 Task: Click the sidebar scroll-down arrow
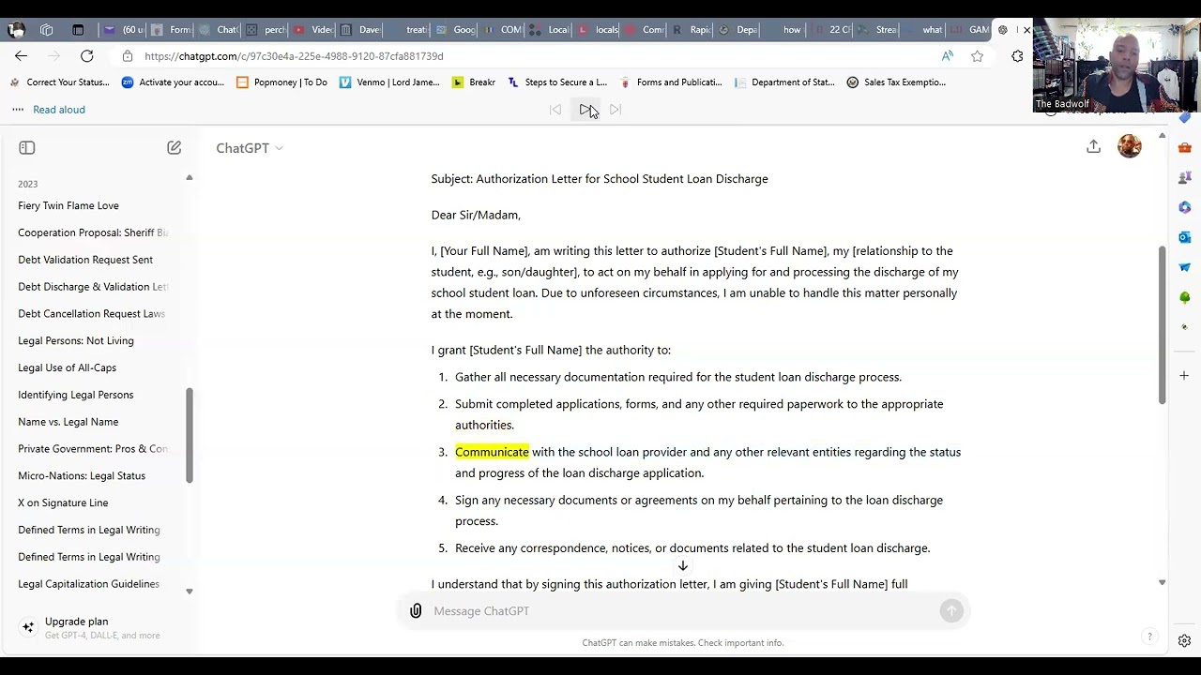(x=189, y=592)
